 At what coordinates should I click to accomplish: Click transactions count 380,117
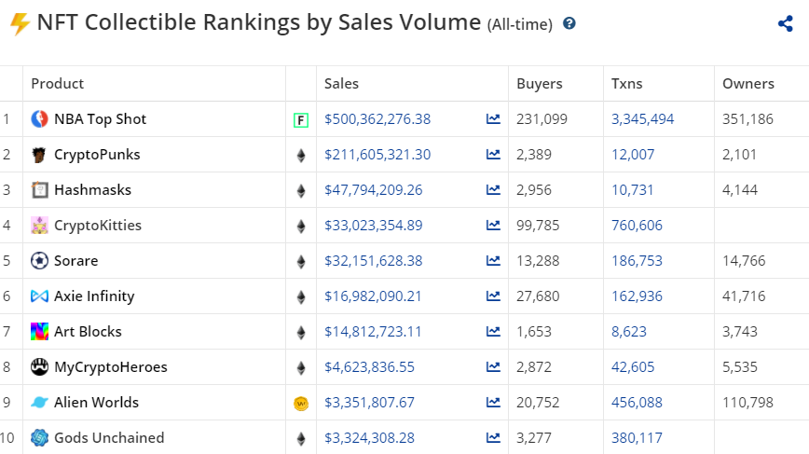click(637, 438)
